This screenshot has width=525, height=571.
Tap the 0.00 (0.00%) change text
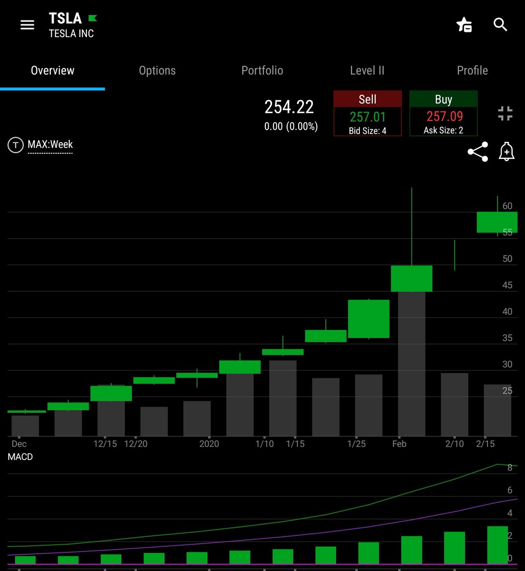pyautogui.click(x=291, y=127)
